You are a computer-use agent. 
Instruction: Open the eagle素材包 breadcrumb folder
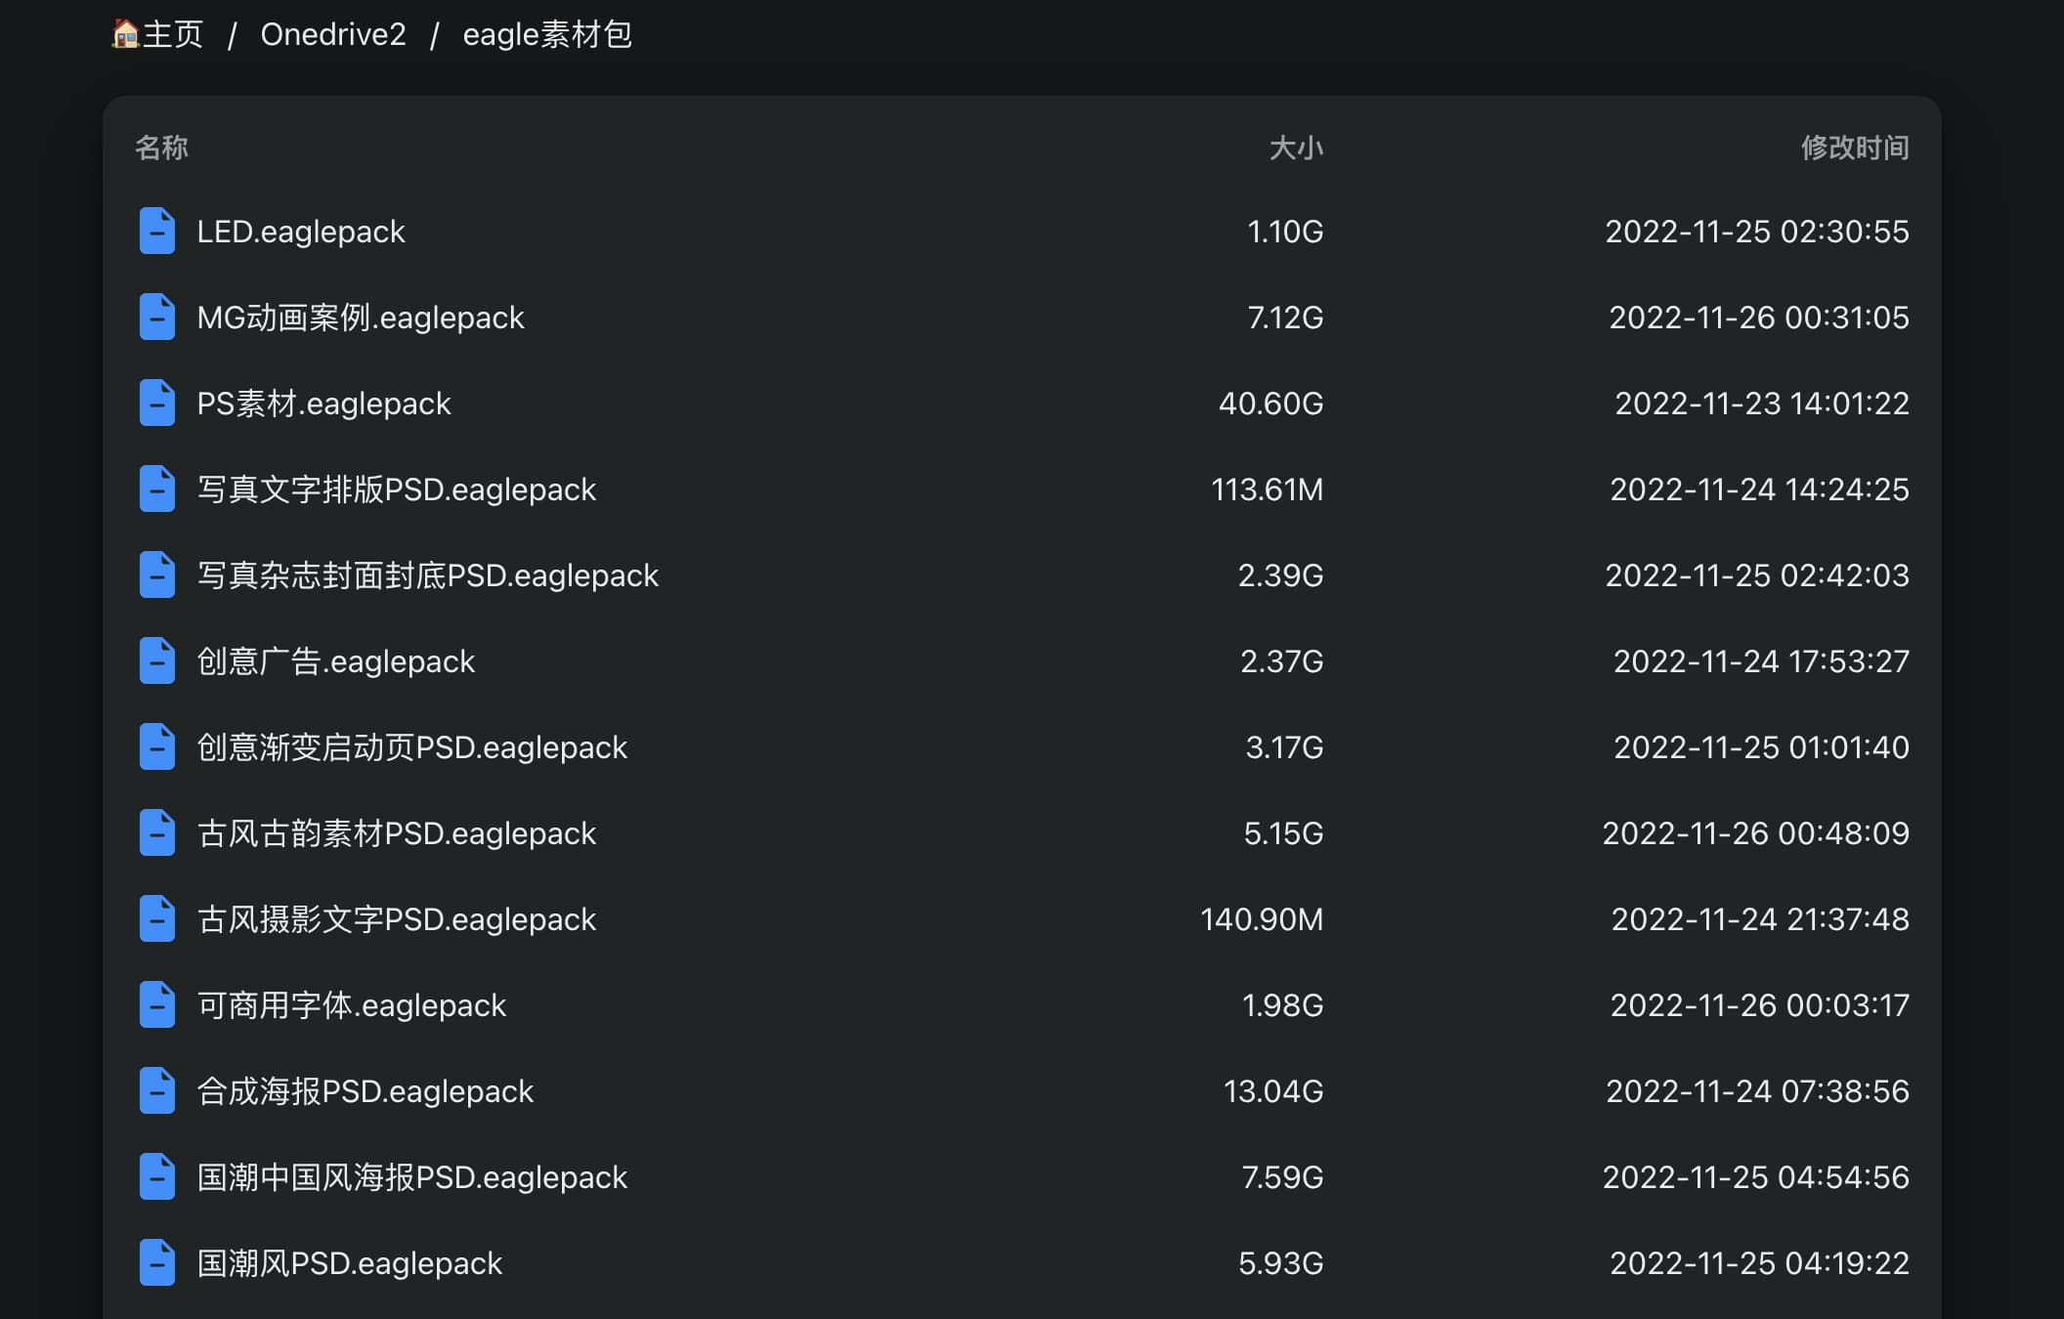[x=546, y=35]
